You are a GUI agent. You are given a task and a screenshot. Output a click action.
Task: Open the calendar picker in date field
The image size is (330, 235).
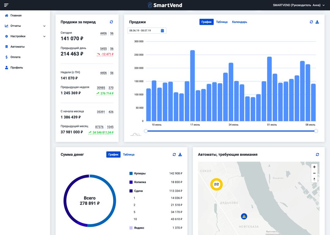[162, 31]
